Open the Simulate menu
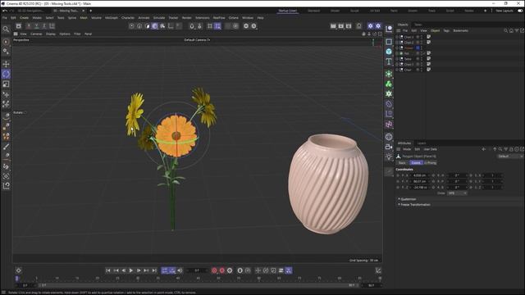The width and height of the screenshot is (525, 295). [159, 18]
